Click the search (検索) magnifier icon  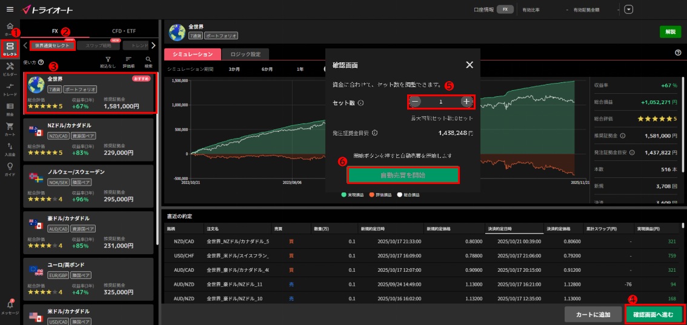click(x=148, y=61)
